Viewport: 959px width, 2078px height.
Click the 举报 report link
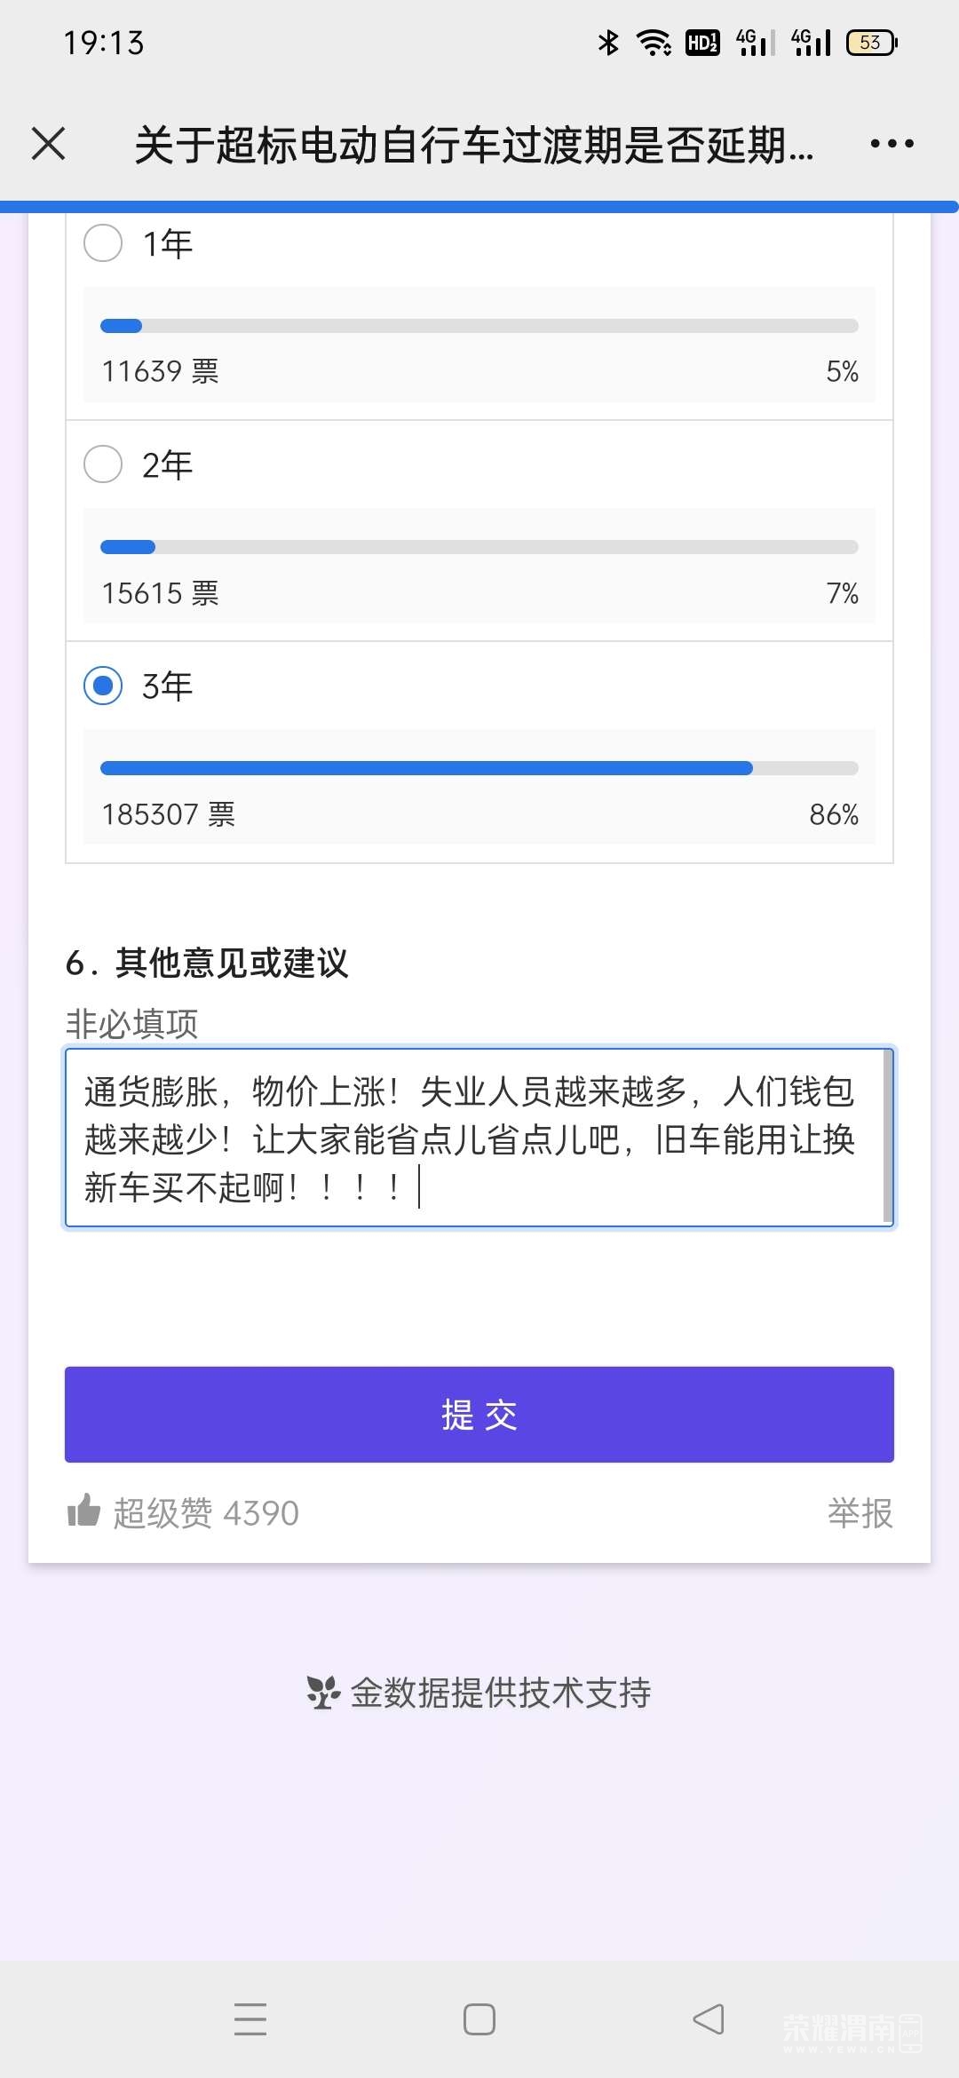tap(860, 1512)
